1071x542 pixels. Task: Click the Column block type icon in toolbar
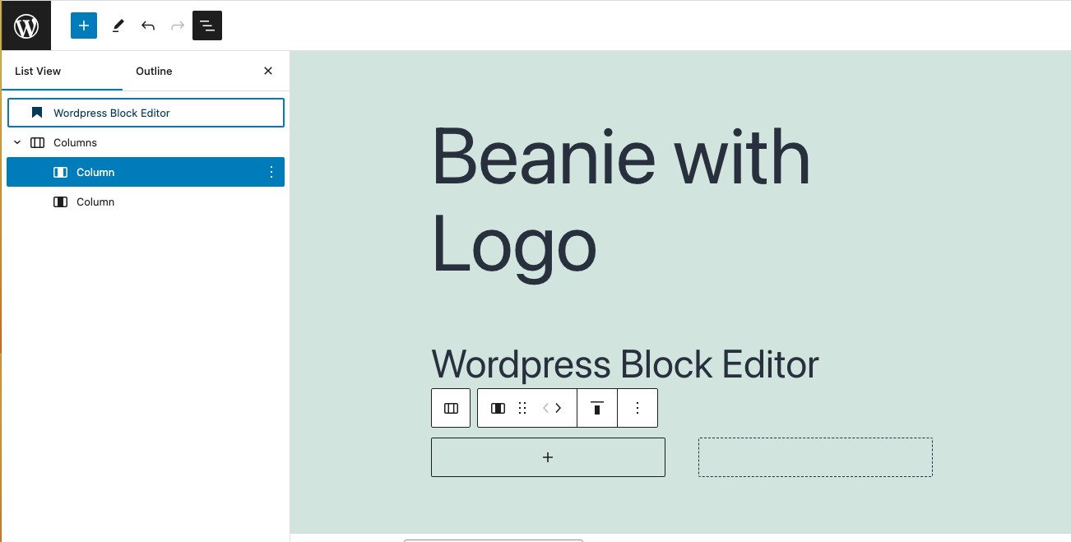498,408
